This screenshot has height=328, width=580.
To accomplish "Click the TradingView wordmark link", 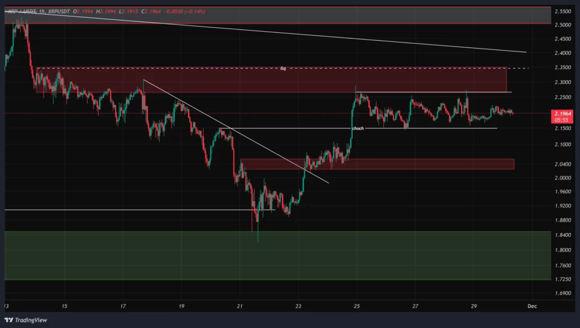I will [31, 320].
